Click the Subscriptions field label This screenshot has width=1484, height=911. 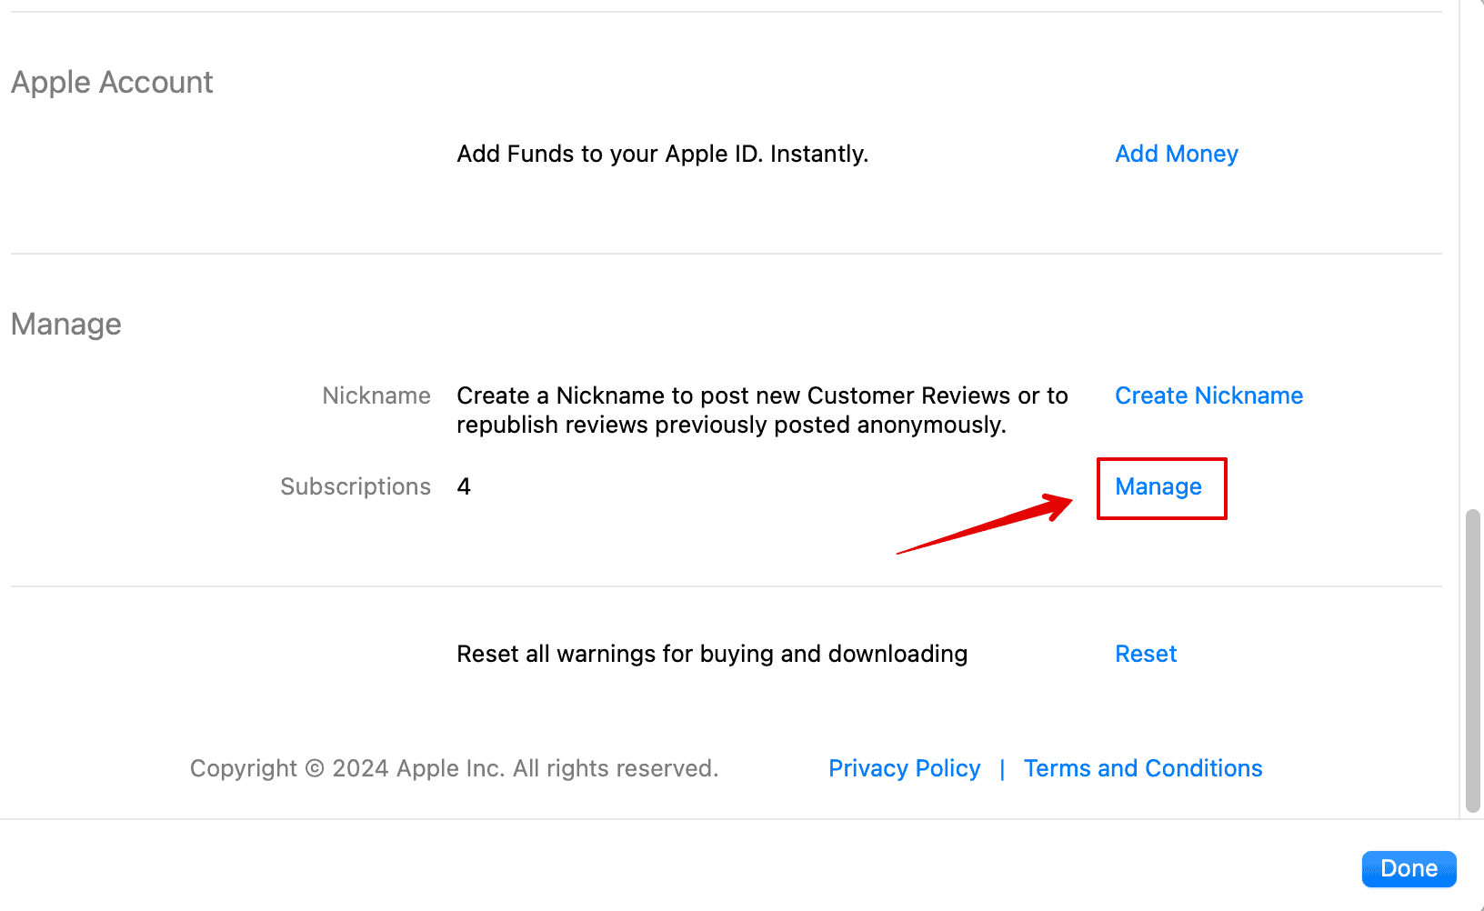point(355,486)
